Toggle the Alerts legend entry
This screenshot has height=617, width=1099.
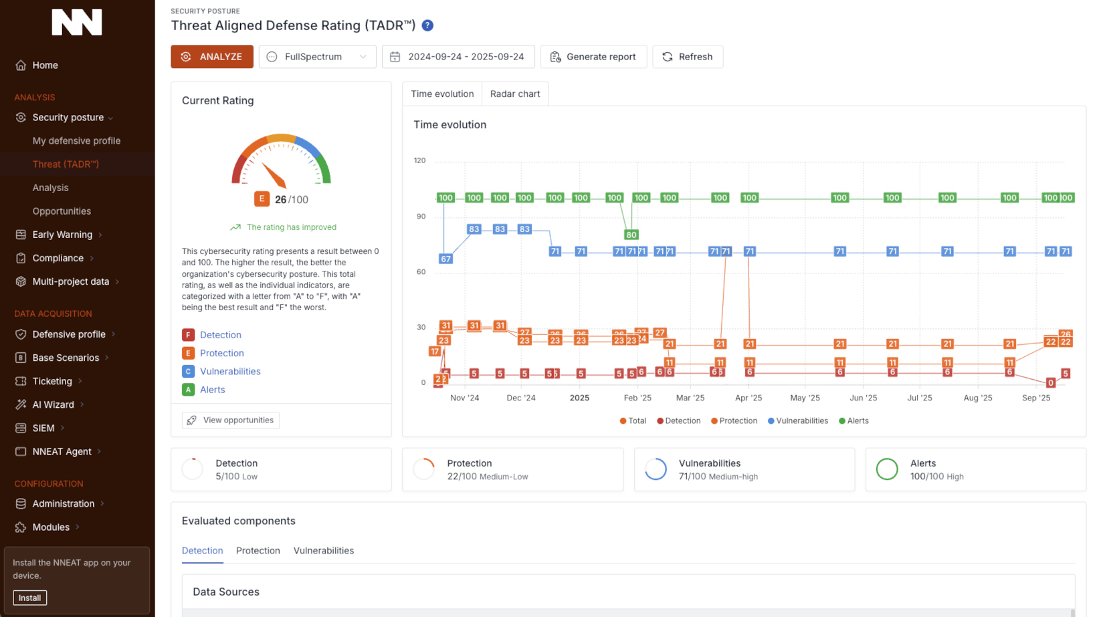coord(854,421)
